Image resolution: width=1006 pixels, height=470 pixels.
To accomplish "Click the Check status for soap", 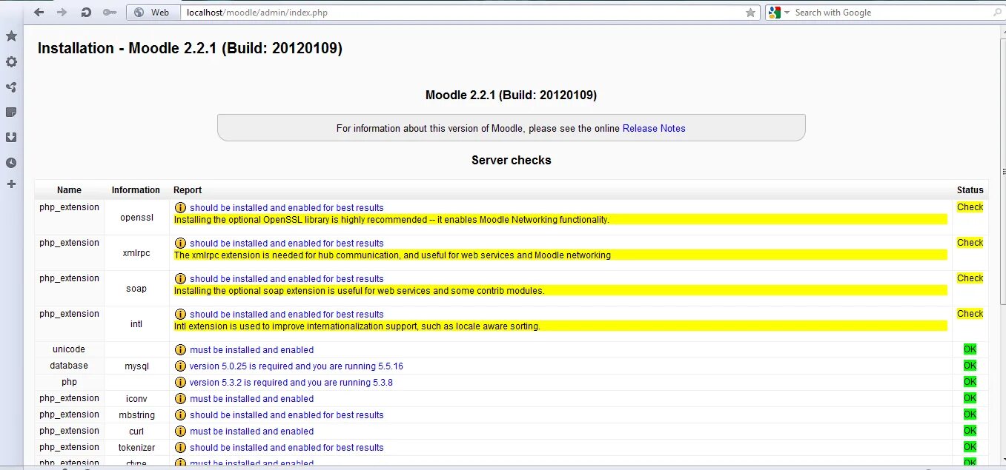I will click(970, 278).
